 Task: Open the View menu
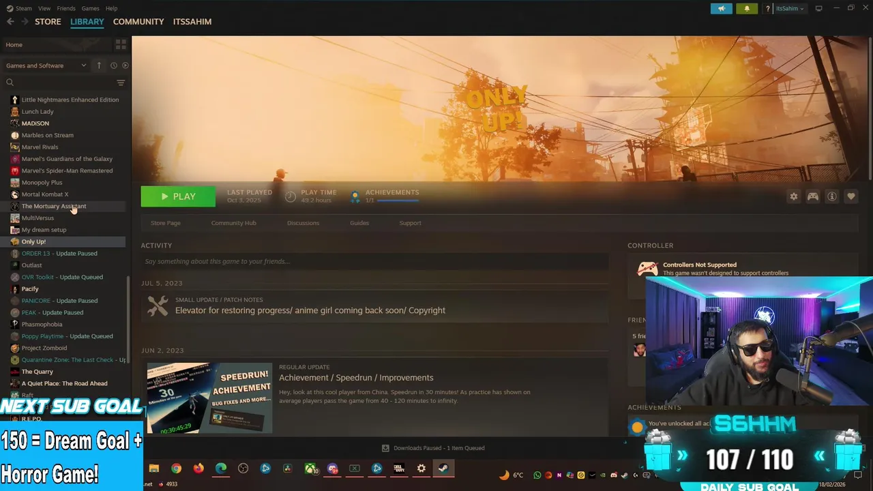coord(44,8)
